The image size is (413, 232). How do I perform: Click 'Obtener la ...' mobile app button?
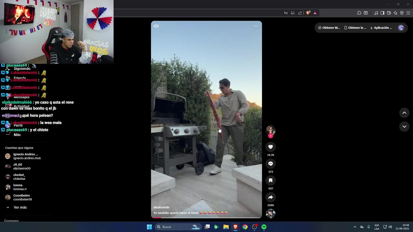[355, 28]
